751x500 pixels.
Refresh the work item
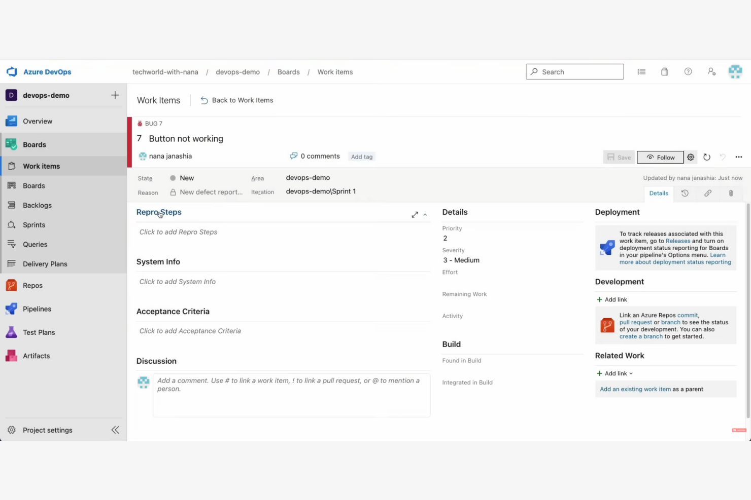click(x=707, y=157)
